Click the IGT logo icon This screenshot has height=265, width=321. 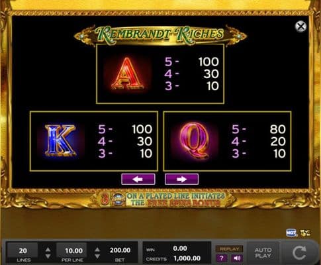click(x=291, y=233)
